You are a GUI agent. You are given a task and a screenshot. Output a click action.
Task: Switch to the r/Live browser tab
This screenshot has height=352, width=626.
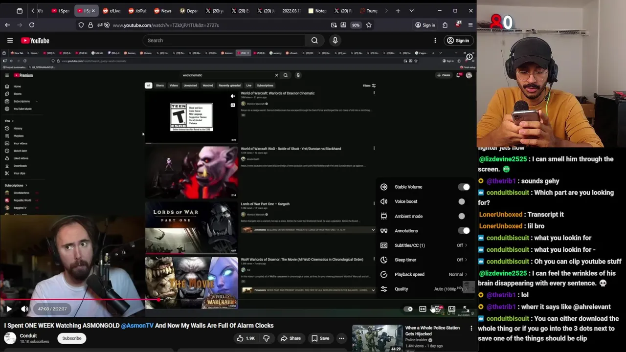(x=112, y=11)
